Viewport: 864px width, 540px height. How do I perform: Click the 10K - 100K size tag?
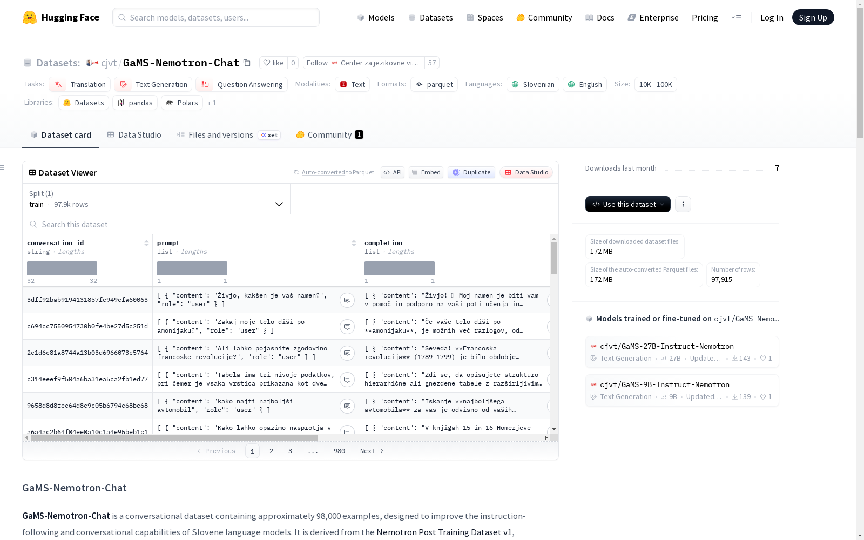click(x=656, y=84)
